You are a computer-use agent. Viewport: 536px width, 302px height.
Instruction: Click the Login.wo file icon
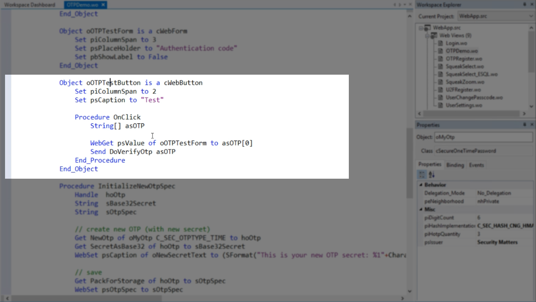[440, 43]
